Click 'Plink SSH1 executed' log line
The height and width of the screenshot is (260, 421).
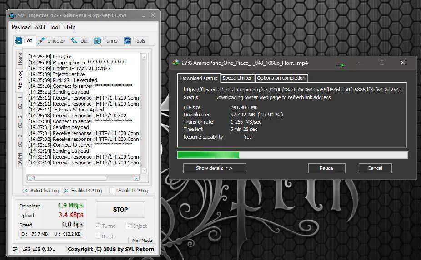[x=63, y=80]
